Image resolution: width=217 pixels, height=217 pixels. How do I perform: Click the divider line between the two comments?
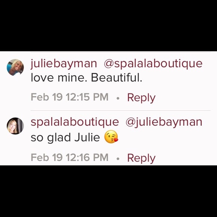120,111
